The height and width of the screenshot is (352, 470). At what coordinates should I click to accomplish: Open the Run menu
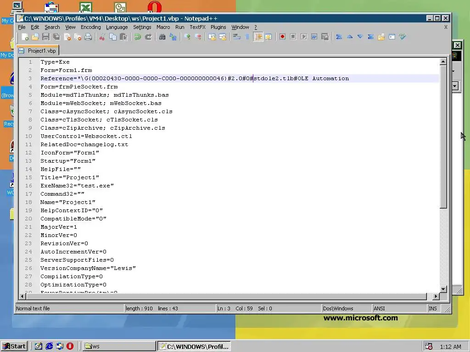[179, 27]
